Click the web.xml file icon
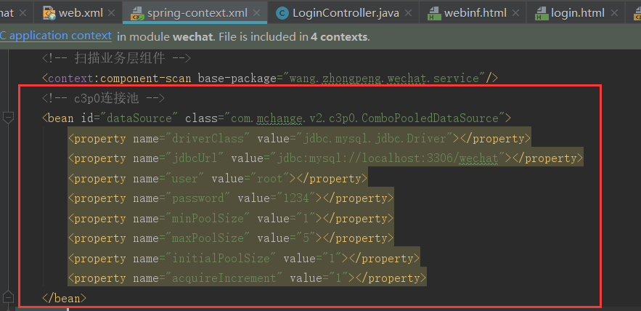 coord(49,14)
